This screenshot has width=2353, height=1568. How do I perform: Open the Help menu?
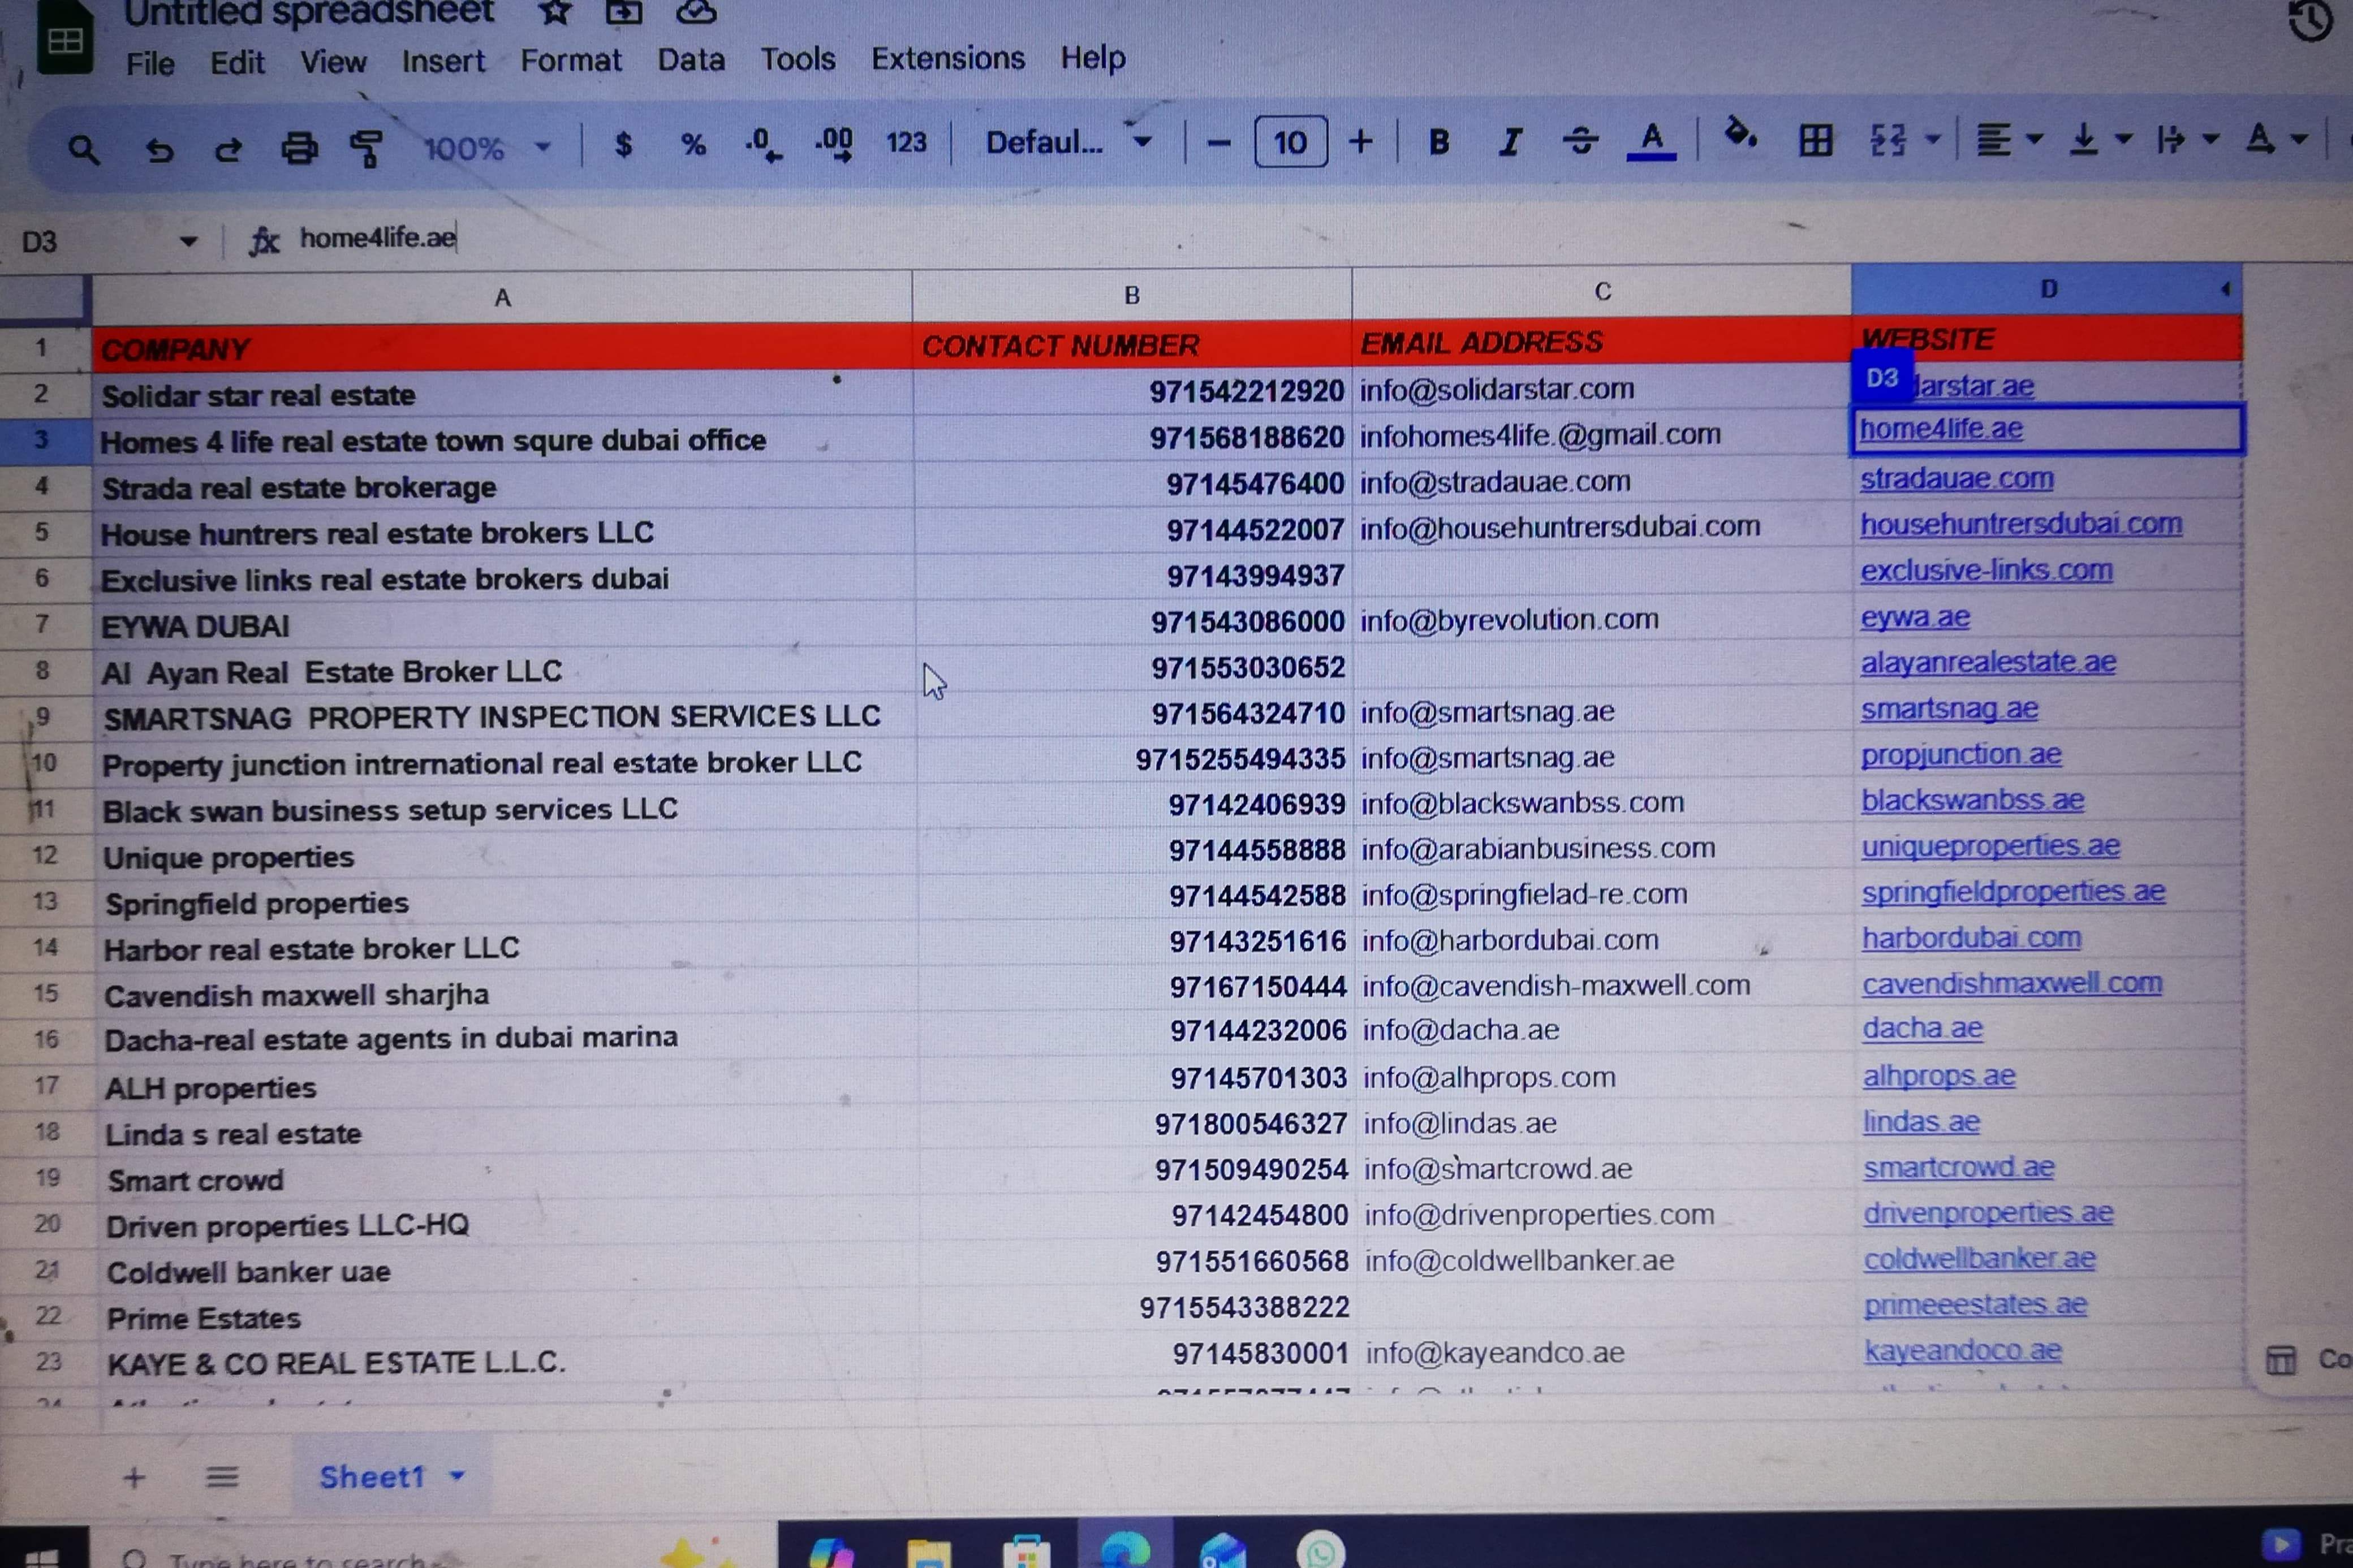[x=1092, y=58]
